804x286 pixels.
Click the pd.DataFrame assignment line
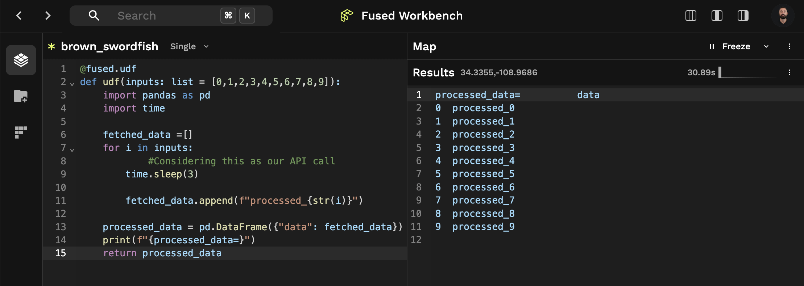[252, 227]
